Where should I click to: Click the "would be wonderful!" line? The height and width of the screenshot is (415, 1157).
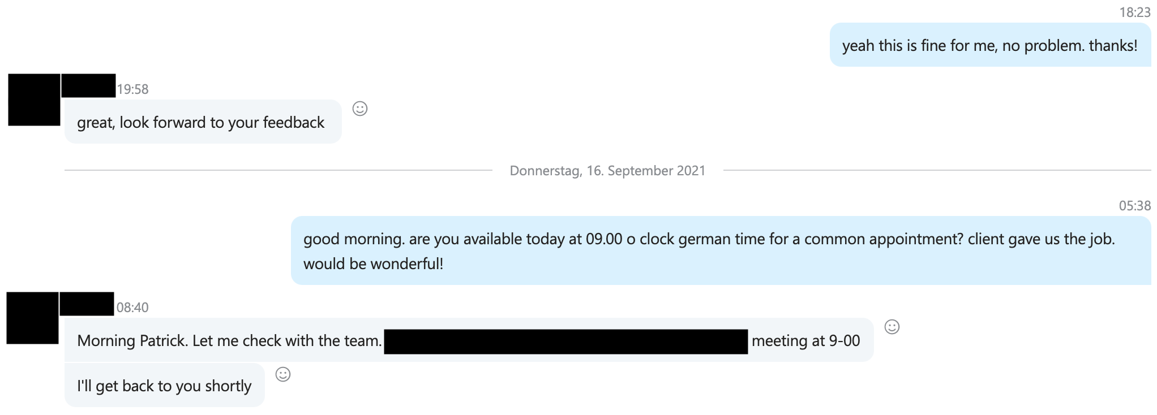pos(373,264)
